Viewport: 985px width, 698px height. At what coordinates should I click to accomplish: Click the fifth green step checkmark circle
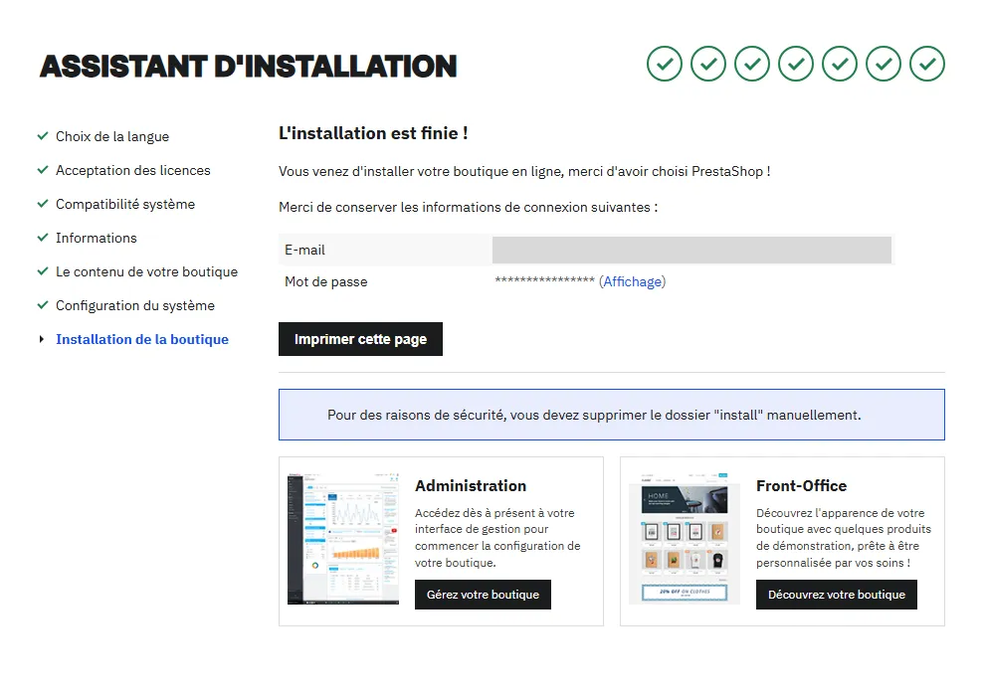[840, 64]
